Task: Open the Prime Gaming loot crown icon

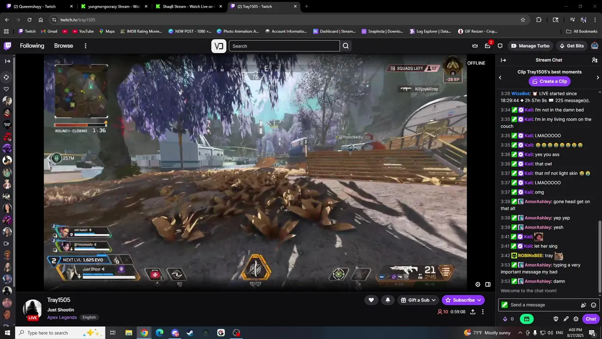Action: [x=475, y=46]
